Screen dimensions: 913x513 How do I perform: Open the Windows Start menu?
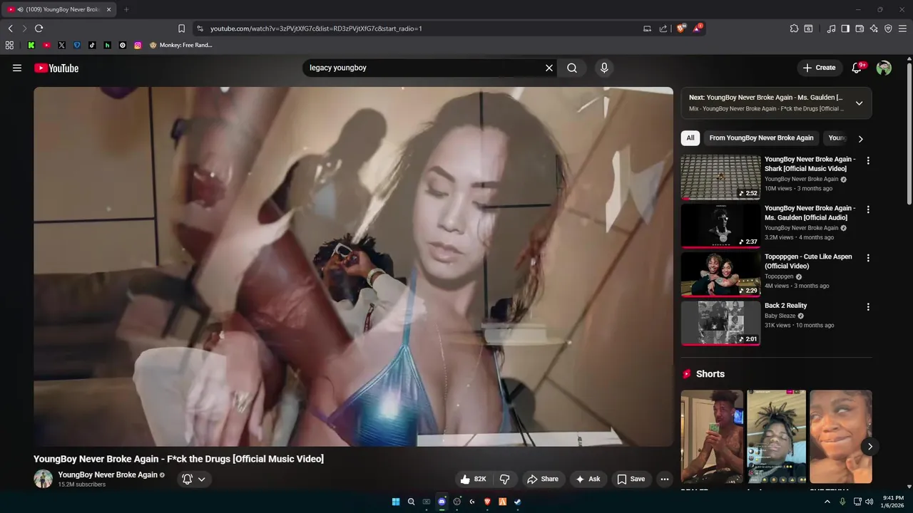coord(396,502)
